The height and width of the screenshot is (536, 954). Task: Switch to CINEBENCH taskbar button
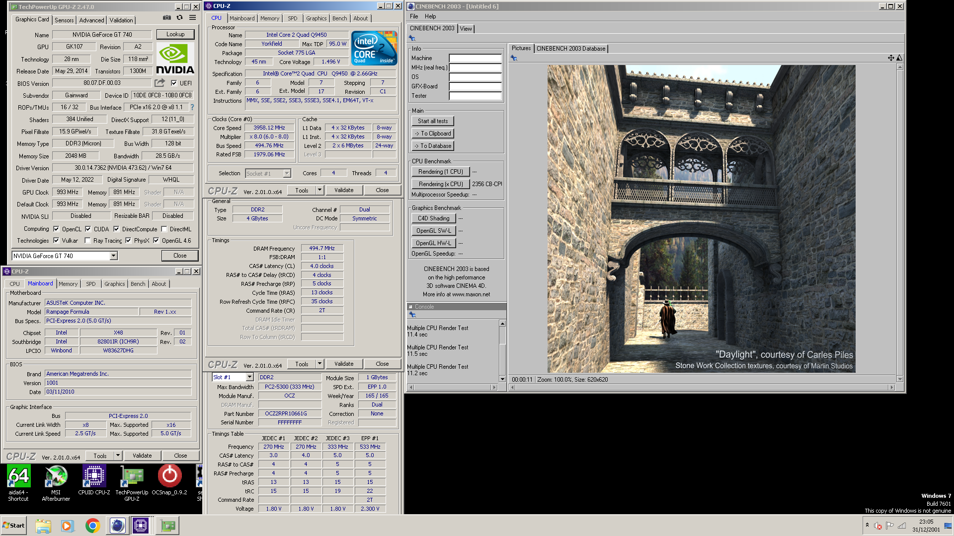(x=118, y=526)
